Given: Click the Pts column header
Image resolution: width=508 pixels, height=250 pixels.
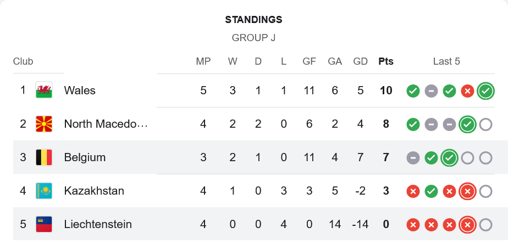Looking at the screenshot, I should (386, 61).
